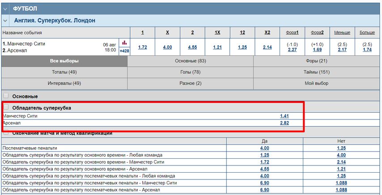Pick Фора2 (+1.0) odds 1.69

pyautogui.click(x=317, y=50)
